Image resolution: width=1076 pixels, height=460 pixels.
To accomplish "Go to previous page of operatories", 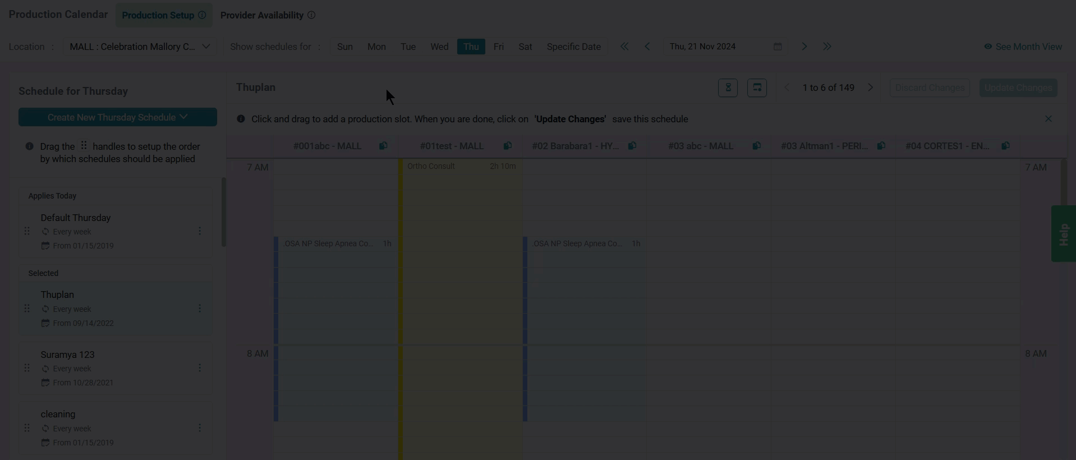I will [787, 88].
